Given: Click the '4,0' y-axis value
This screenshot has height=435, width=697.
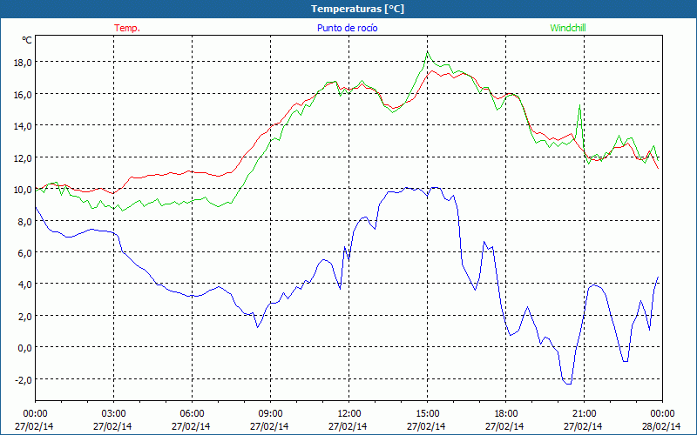Looking at the screenshot, I should click(x=25, y=284).
